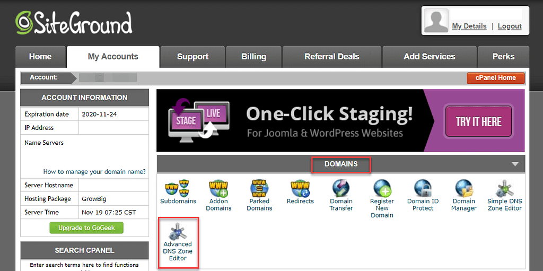The image size is (543, 271).
Task: Open the Parked Domains icon
Action: click(x=260, y=188)
